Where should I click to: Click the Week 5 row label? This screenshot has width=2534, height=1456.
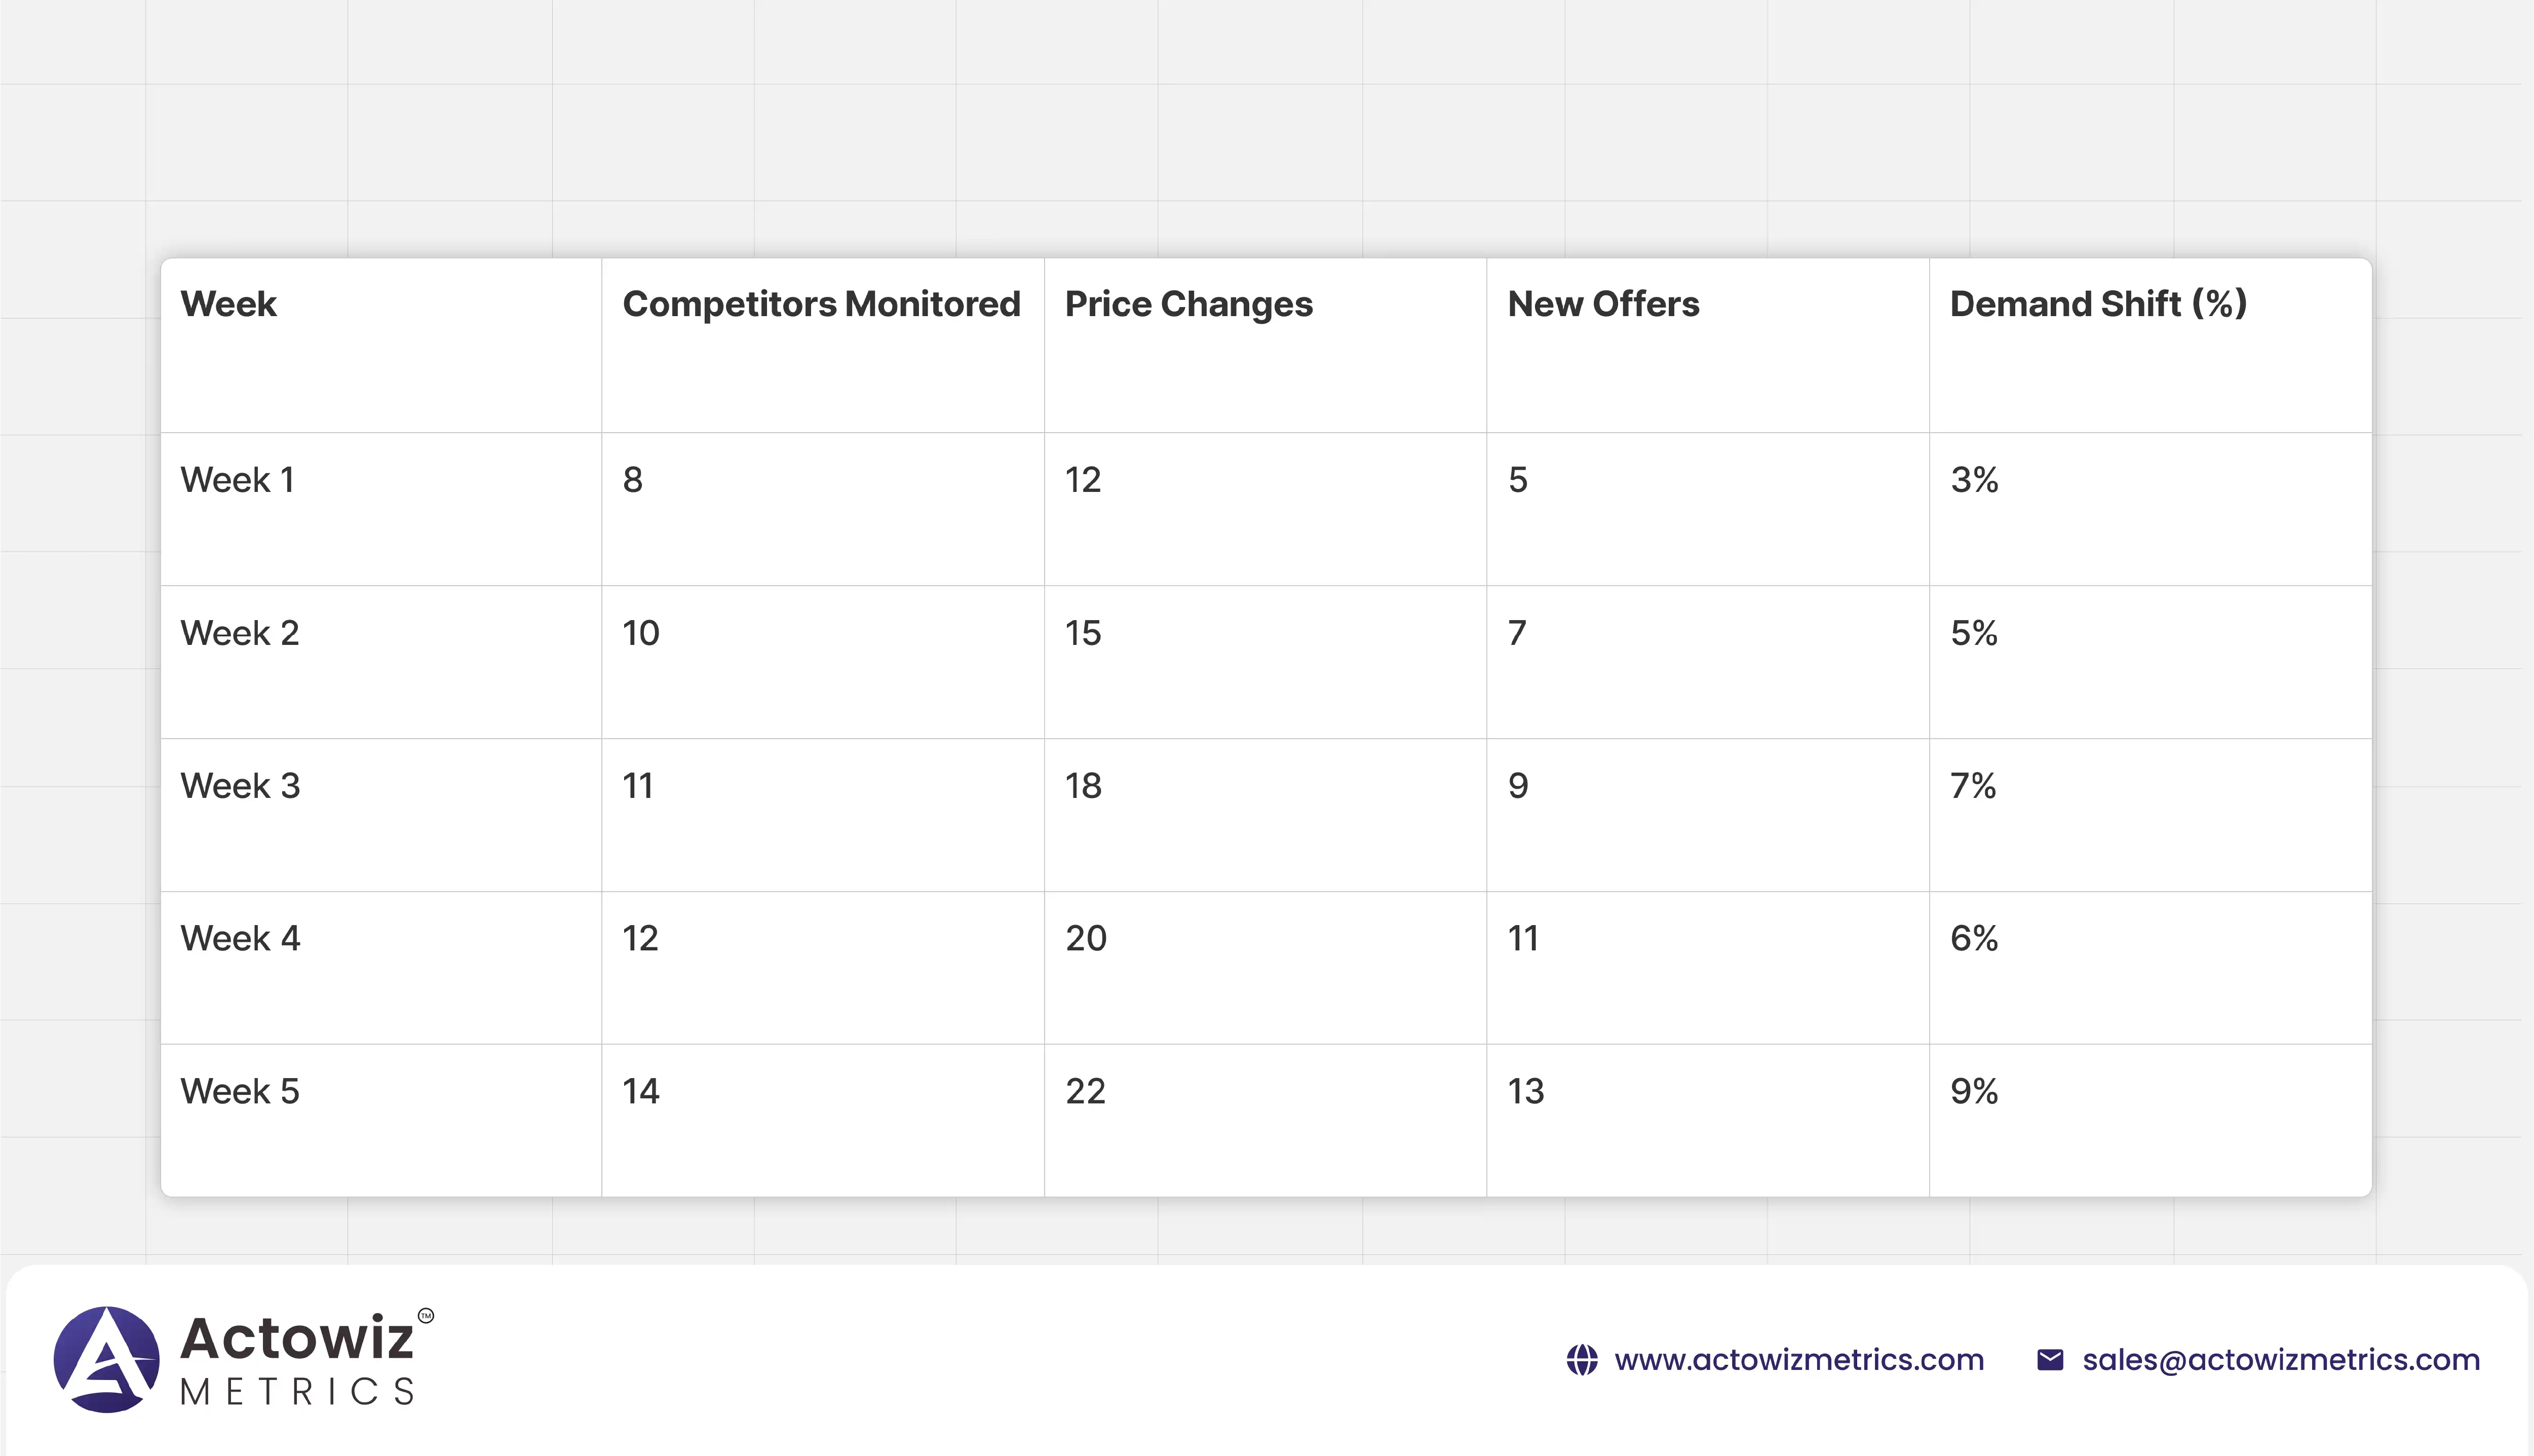[240, 1091]
